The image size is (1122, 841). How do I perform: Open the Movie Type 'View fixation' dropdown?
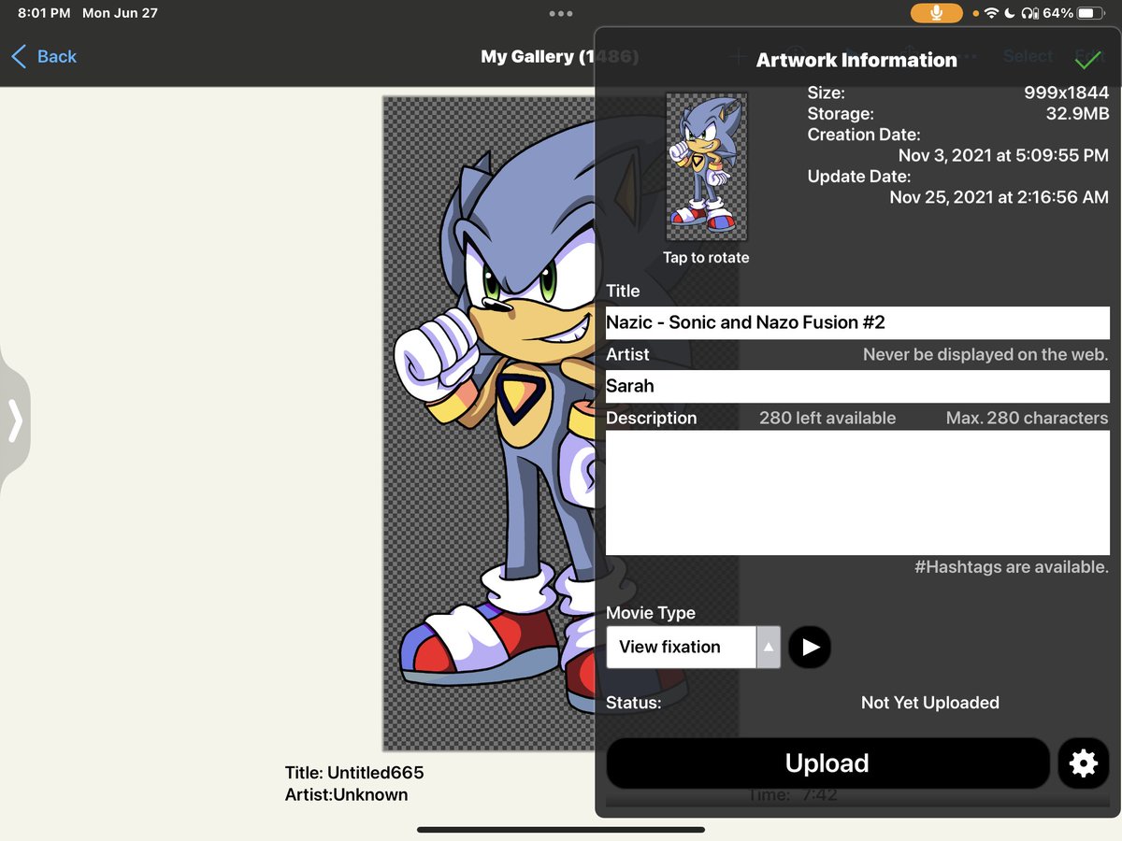pos(693,647)
